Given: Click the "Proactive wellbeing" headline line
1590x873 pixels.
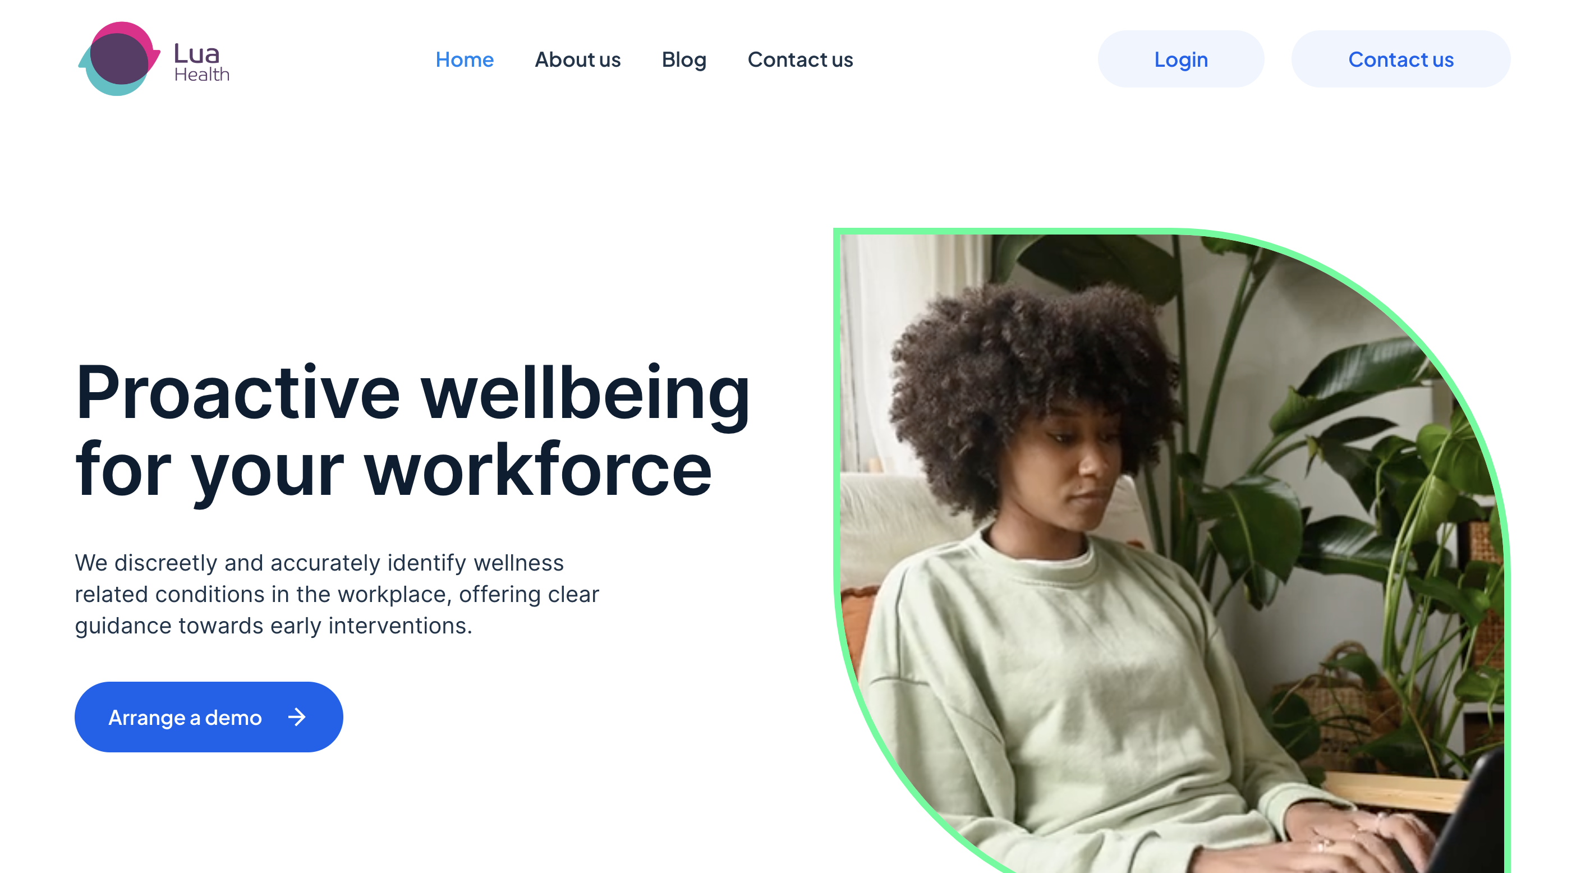Looking at the screenshot, I should pos(412,393).
